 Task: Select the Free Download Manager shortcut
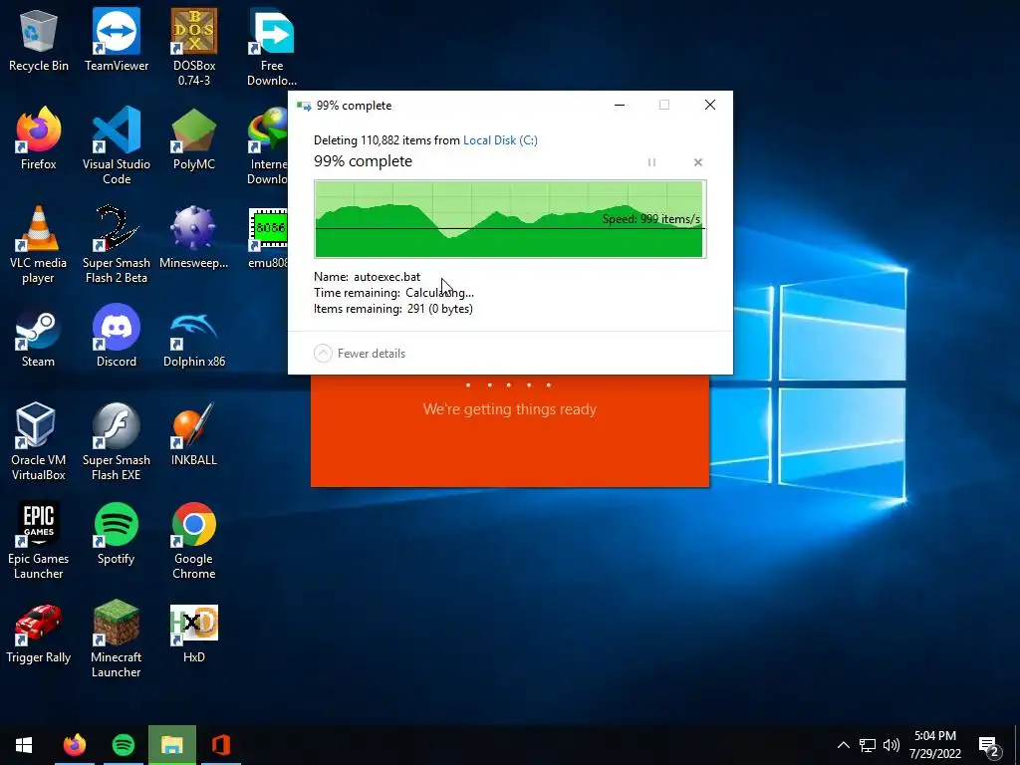coord(271,48)
